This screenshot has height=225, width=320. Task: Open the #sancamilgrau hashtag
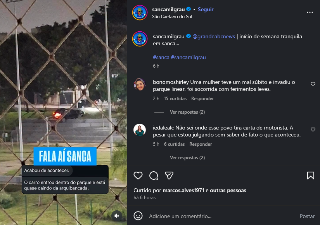click(x=189, y=57)
